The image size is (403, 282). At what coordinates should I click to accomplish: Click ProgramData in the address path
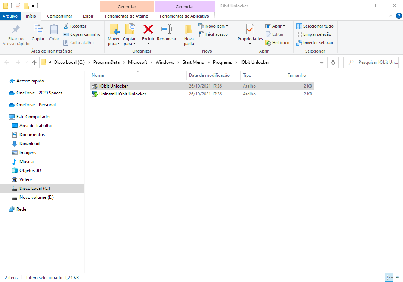pyautogui.click(x=106, y=62)
